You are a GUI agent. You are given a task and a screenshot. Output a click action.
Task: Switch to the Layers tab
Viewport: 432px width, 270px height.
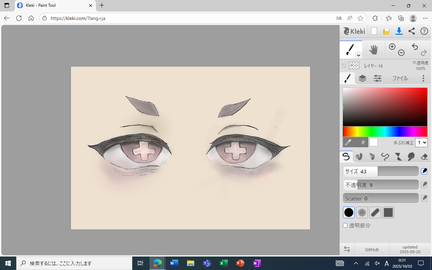click(362, 79)
